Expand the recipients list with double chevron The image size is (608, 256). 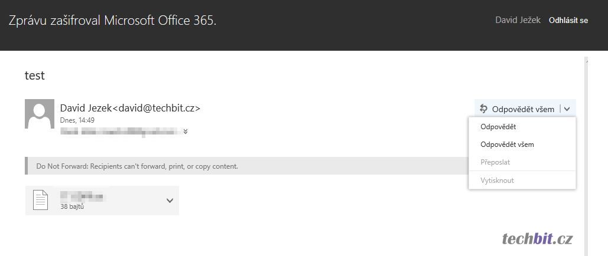coord(186,132)
